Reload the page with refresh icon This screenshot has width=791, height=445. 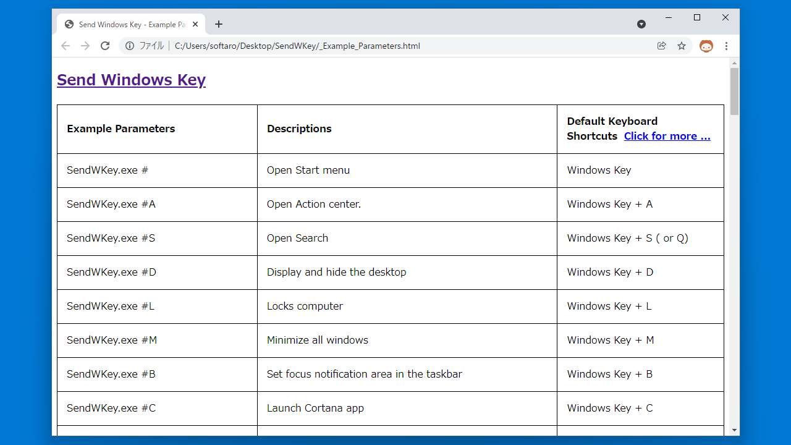(x=105, y=46)
